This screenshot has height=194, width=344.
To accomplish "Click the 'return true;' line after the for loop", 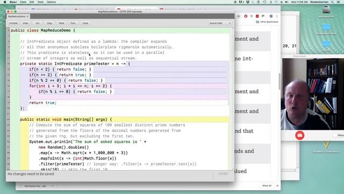I will tap(43, 103).
